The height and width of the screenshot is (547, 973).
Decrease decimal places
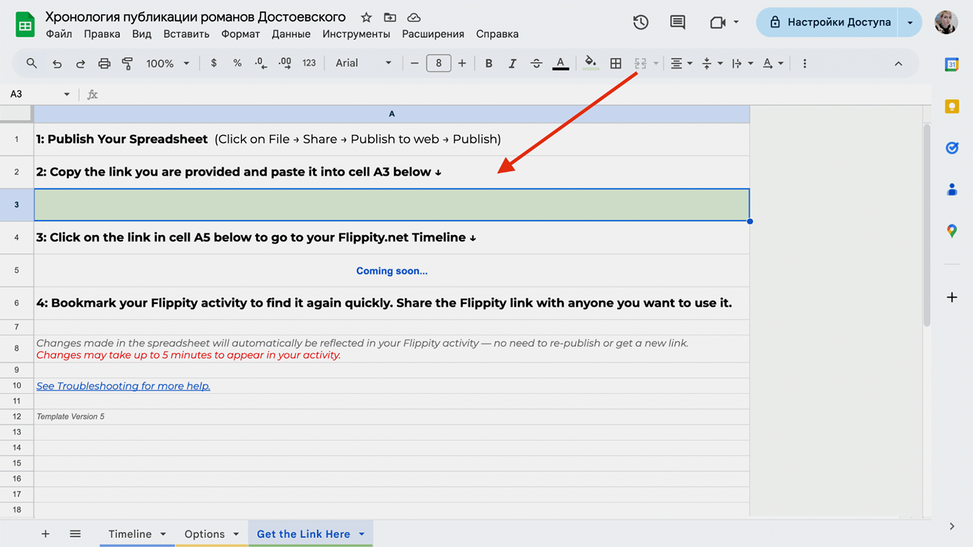[x=261, y=63]
